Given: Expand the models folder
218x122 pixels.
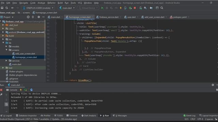Looking at the screenshot, I should pos(6,46).
